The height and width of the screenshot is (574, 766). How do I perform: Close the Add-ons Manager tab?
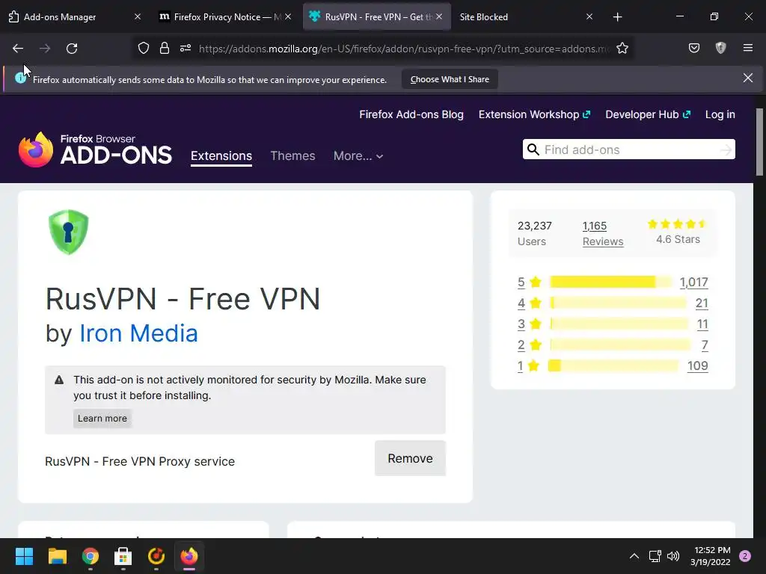138,16
